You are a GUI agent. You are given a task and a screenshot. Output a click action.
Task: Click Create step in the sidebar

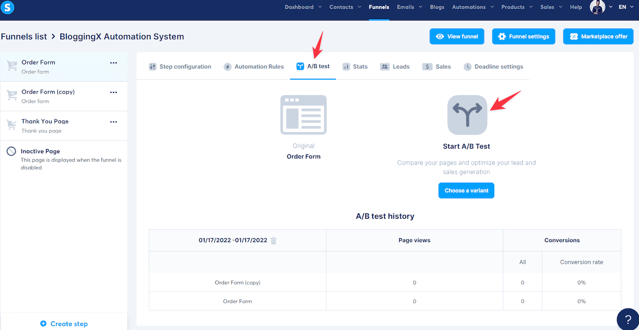[x=64, y=323]
